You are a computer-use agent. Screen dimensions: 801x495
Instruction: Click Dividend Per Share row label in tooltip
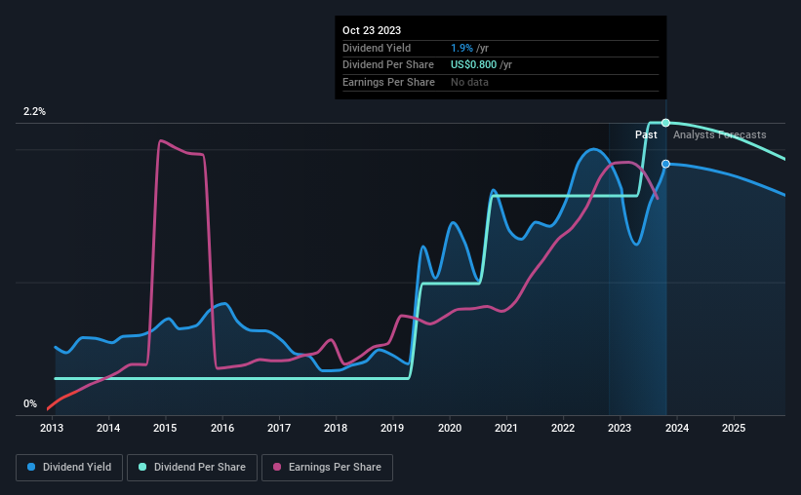tap(388, 65)
